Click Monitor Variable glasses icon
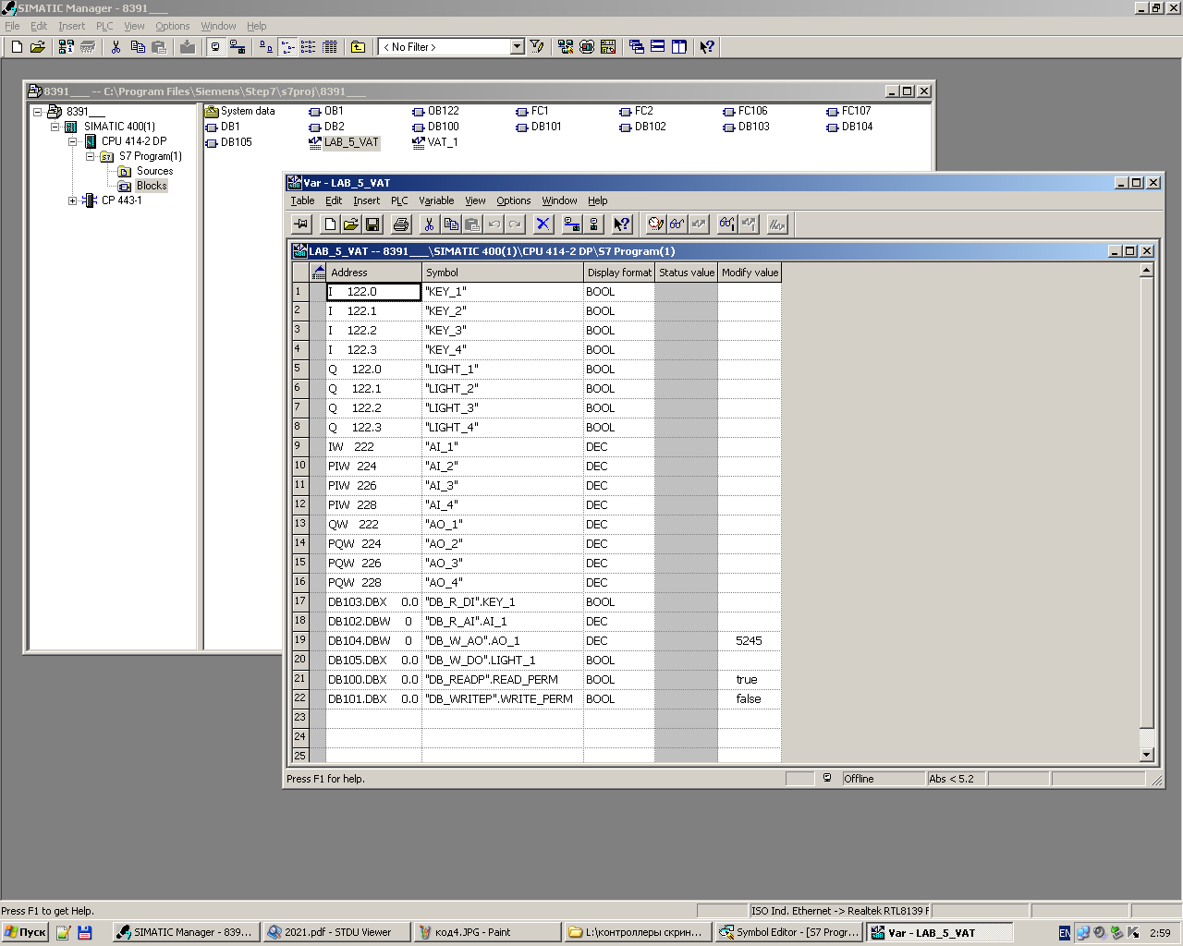This screenshot has width=1183, height=946. click(677, 224)
